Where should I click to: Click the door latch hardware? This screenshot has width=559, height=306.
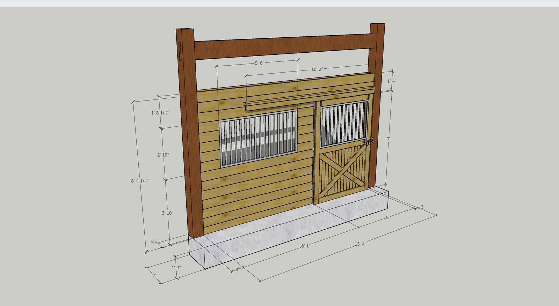tap(368, 141)
